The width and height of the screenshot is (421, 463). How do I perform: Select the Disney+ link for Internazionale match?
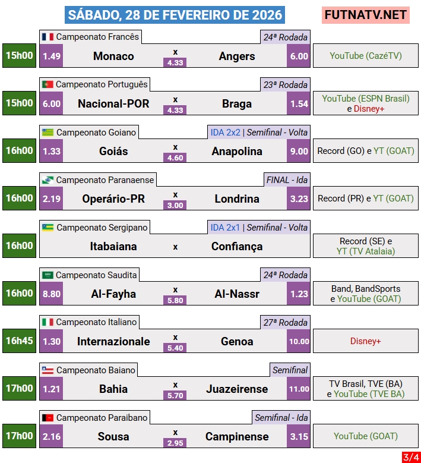tap(366, 341)
